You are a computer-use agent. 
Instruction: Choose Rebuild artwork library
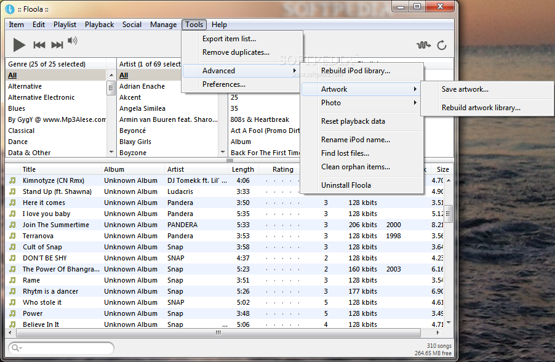[x=488, y=108]
